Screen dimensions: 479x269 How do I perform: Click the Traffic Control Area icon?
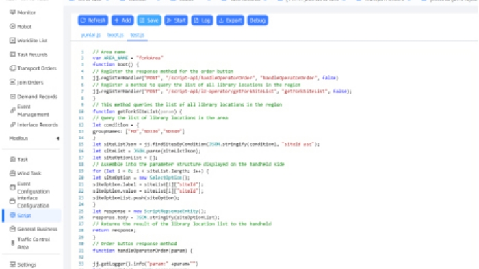click(12, 243)
